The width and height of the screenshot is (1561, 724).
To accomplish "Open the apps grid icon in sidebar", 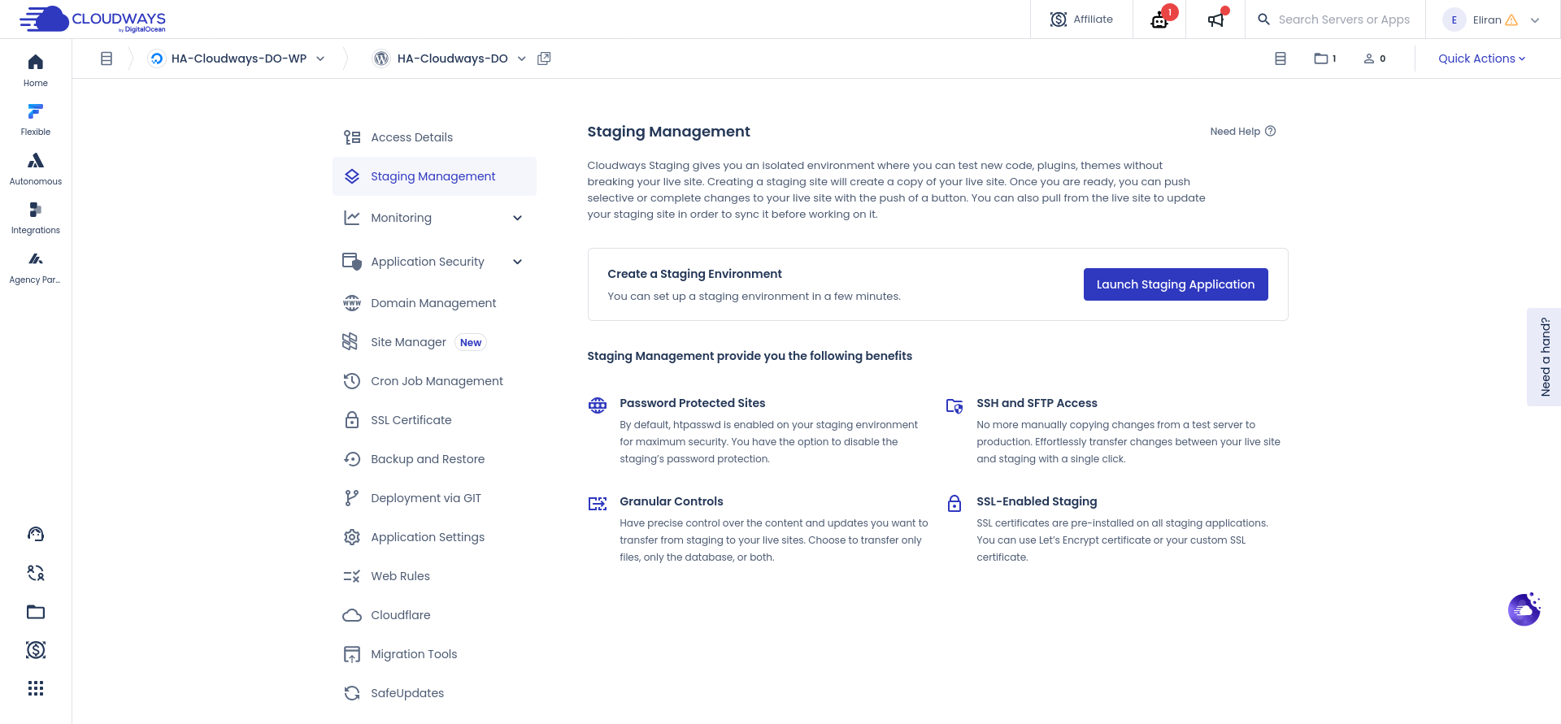I will click(x=36, y=688).
